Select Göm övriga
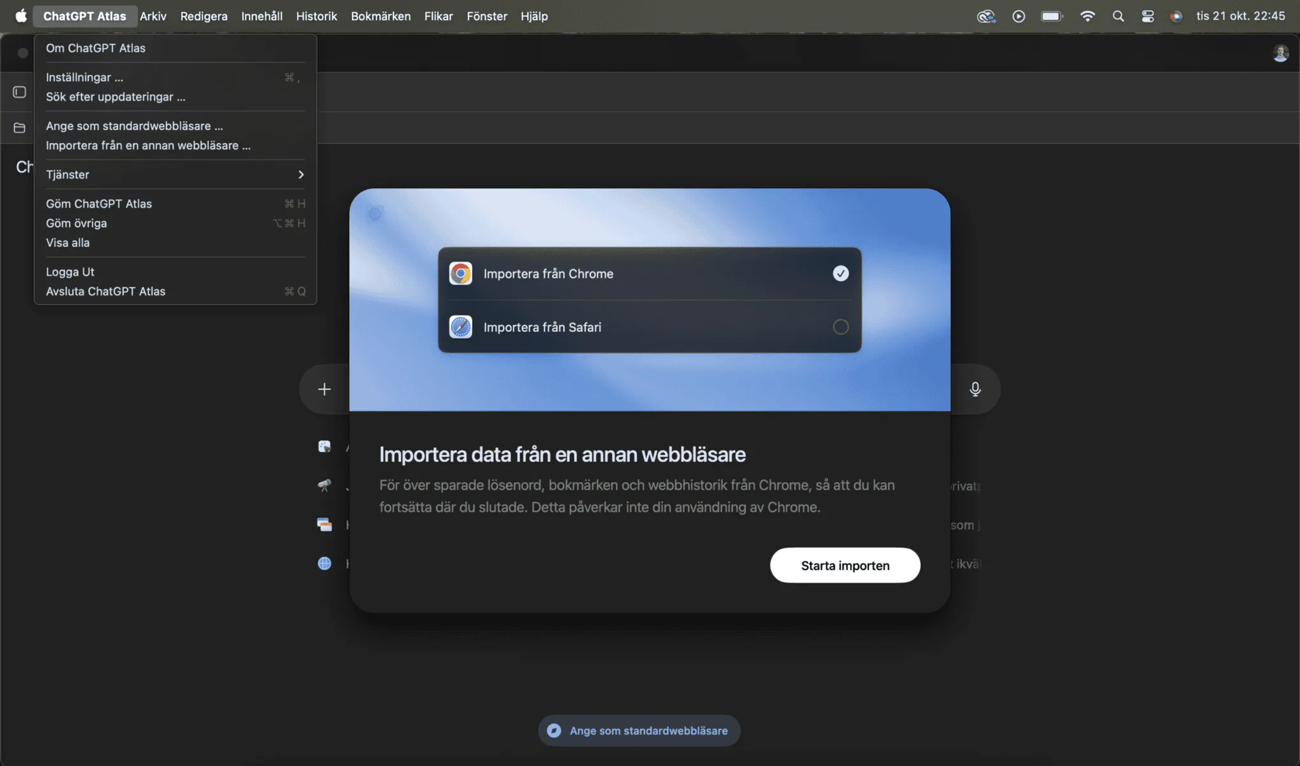 tap(176, 223)
